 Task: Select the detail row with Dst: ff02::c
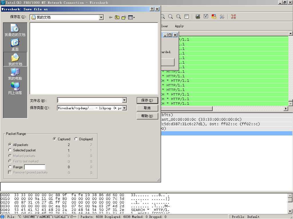(227, 124)
